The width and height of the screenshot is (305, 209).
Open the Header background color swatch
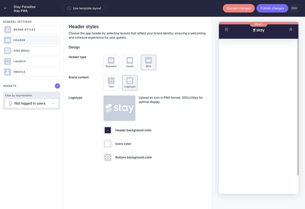coord(108,130)
